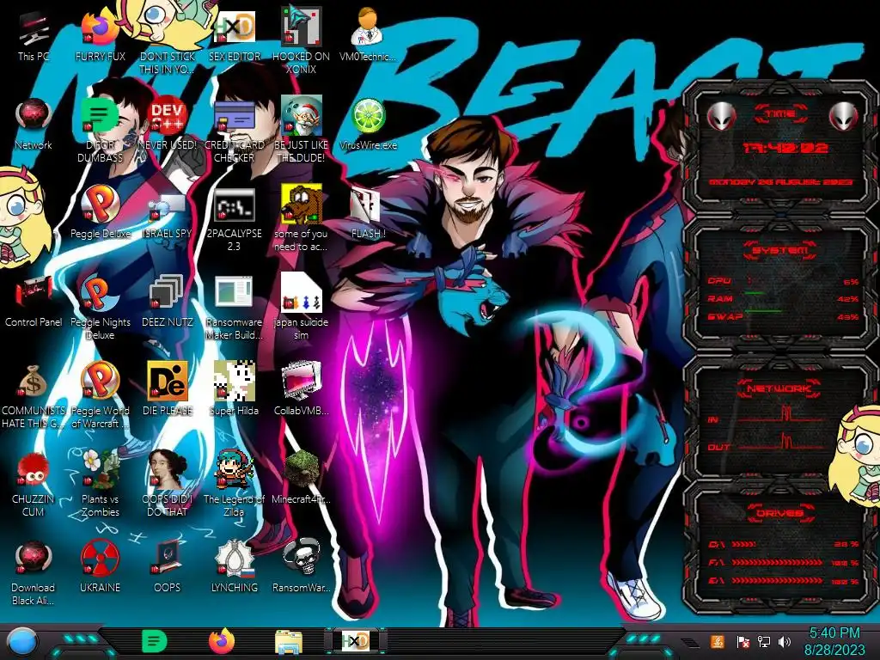Launch Peggle World of Warcraft shortcut
Viewport: 880px width, 660px height.
100,396
